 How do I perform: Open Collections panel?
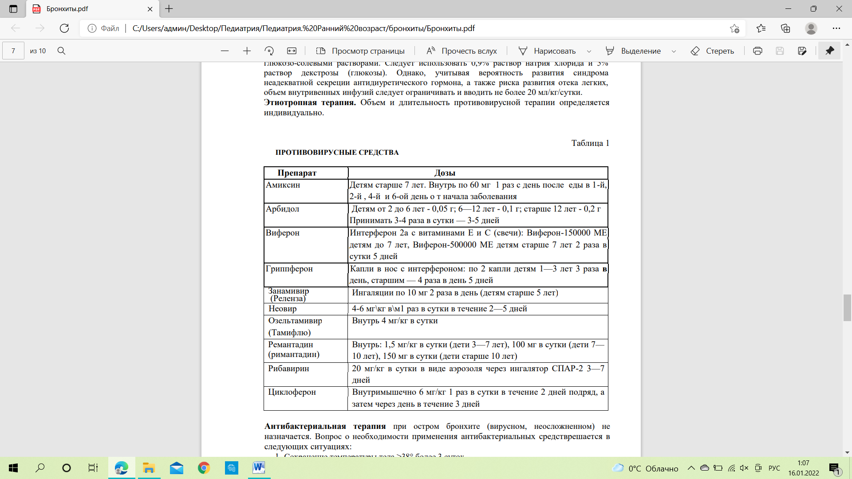tap(785, 28)
